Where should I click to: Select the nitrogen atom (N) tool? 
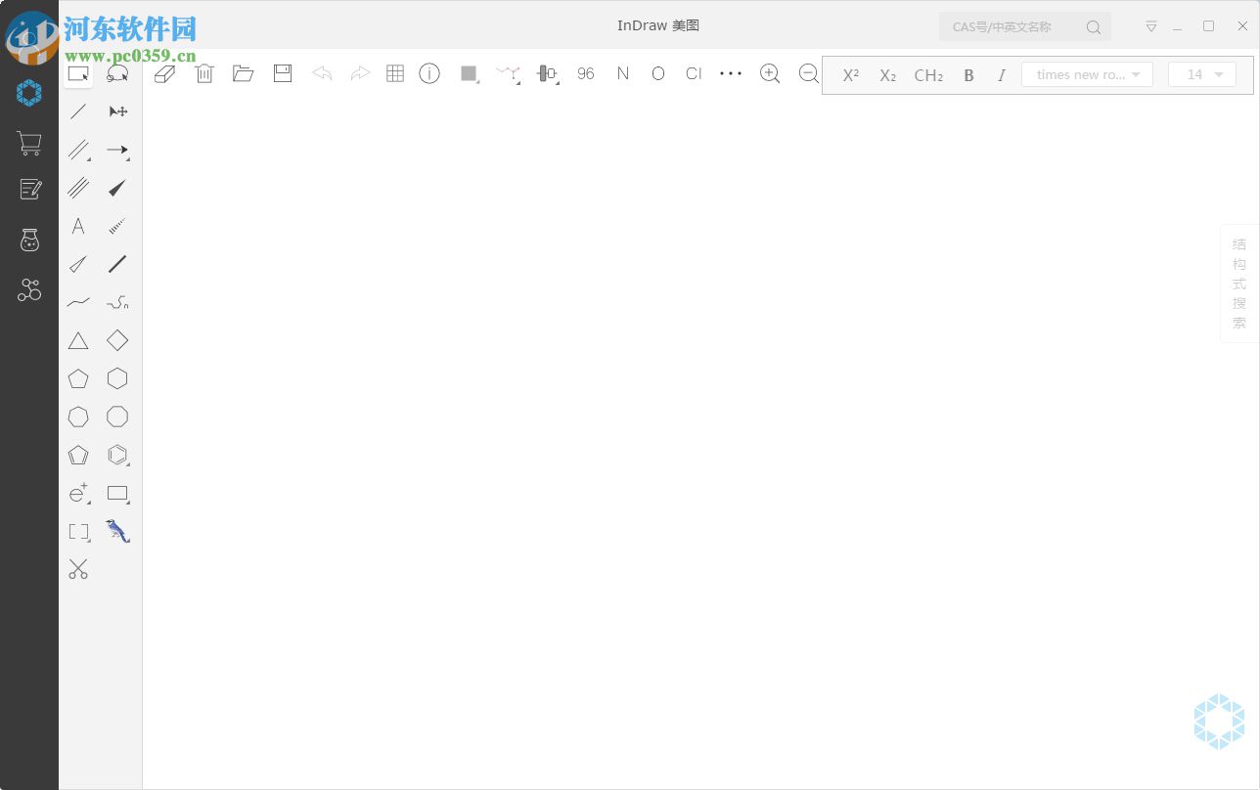click(x=623, y=73)
